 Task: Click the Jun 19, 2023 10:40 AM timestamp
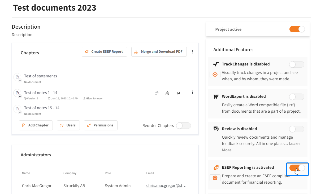(63, 98)
